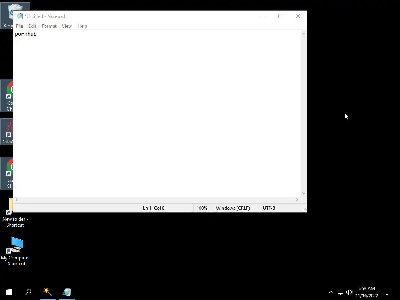Open the Format menu

click(x=49, y=26)
